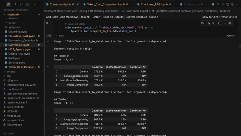Click Add Code in notebook toolbar

click(x=52, y=17)
